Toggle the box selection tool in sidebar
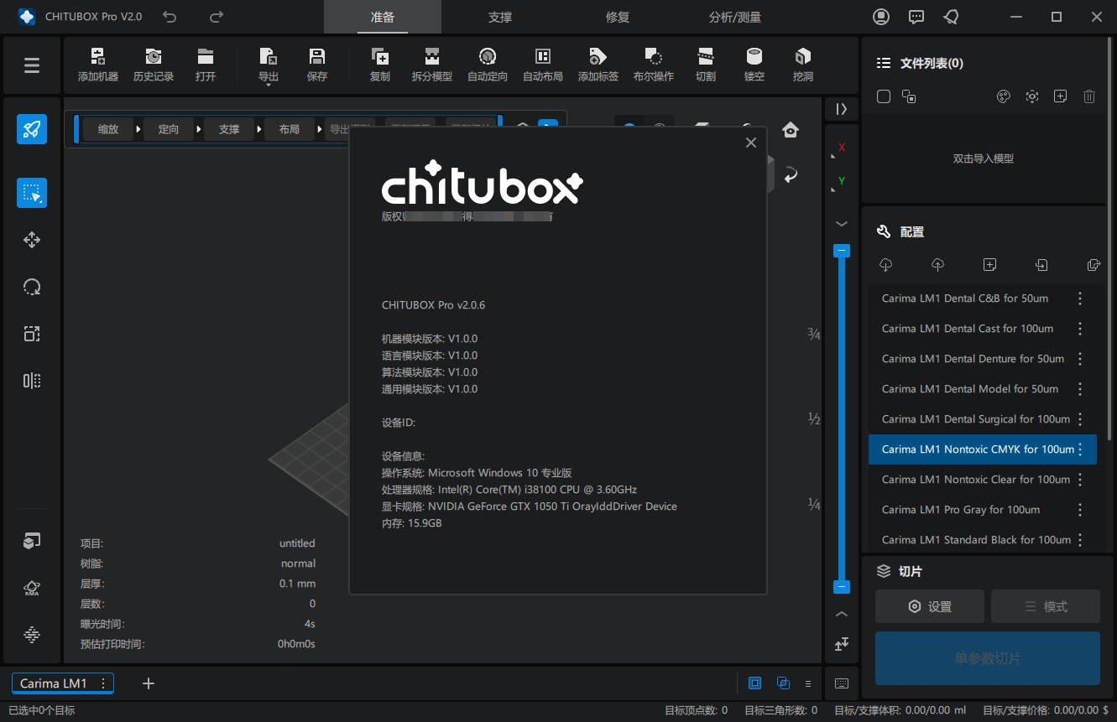This screenshot has height=722, width=1117. [x=32, y=193]
